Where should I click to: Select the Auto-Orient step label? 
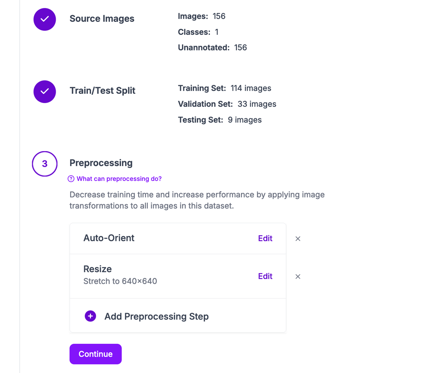point(109,238)
